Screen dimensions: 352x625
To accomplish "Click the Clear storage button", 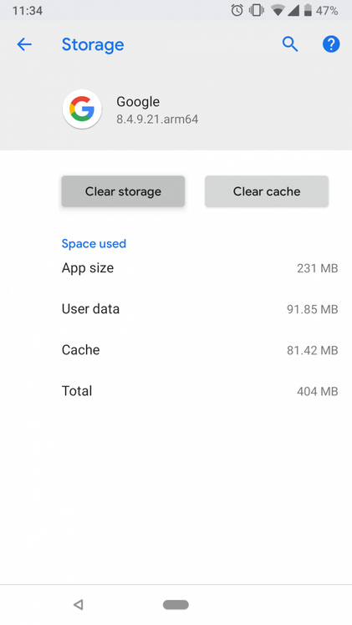I will (x=123, y=191).
